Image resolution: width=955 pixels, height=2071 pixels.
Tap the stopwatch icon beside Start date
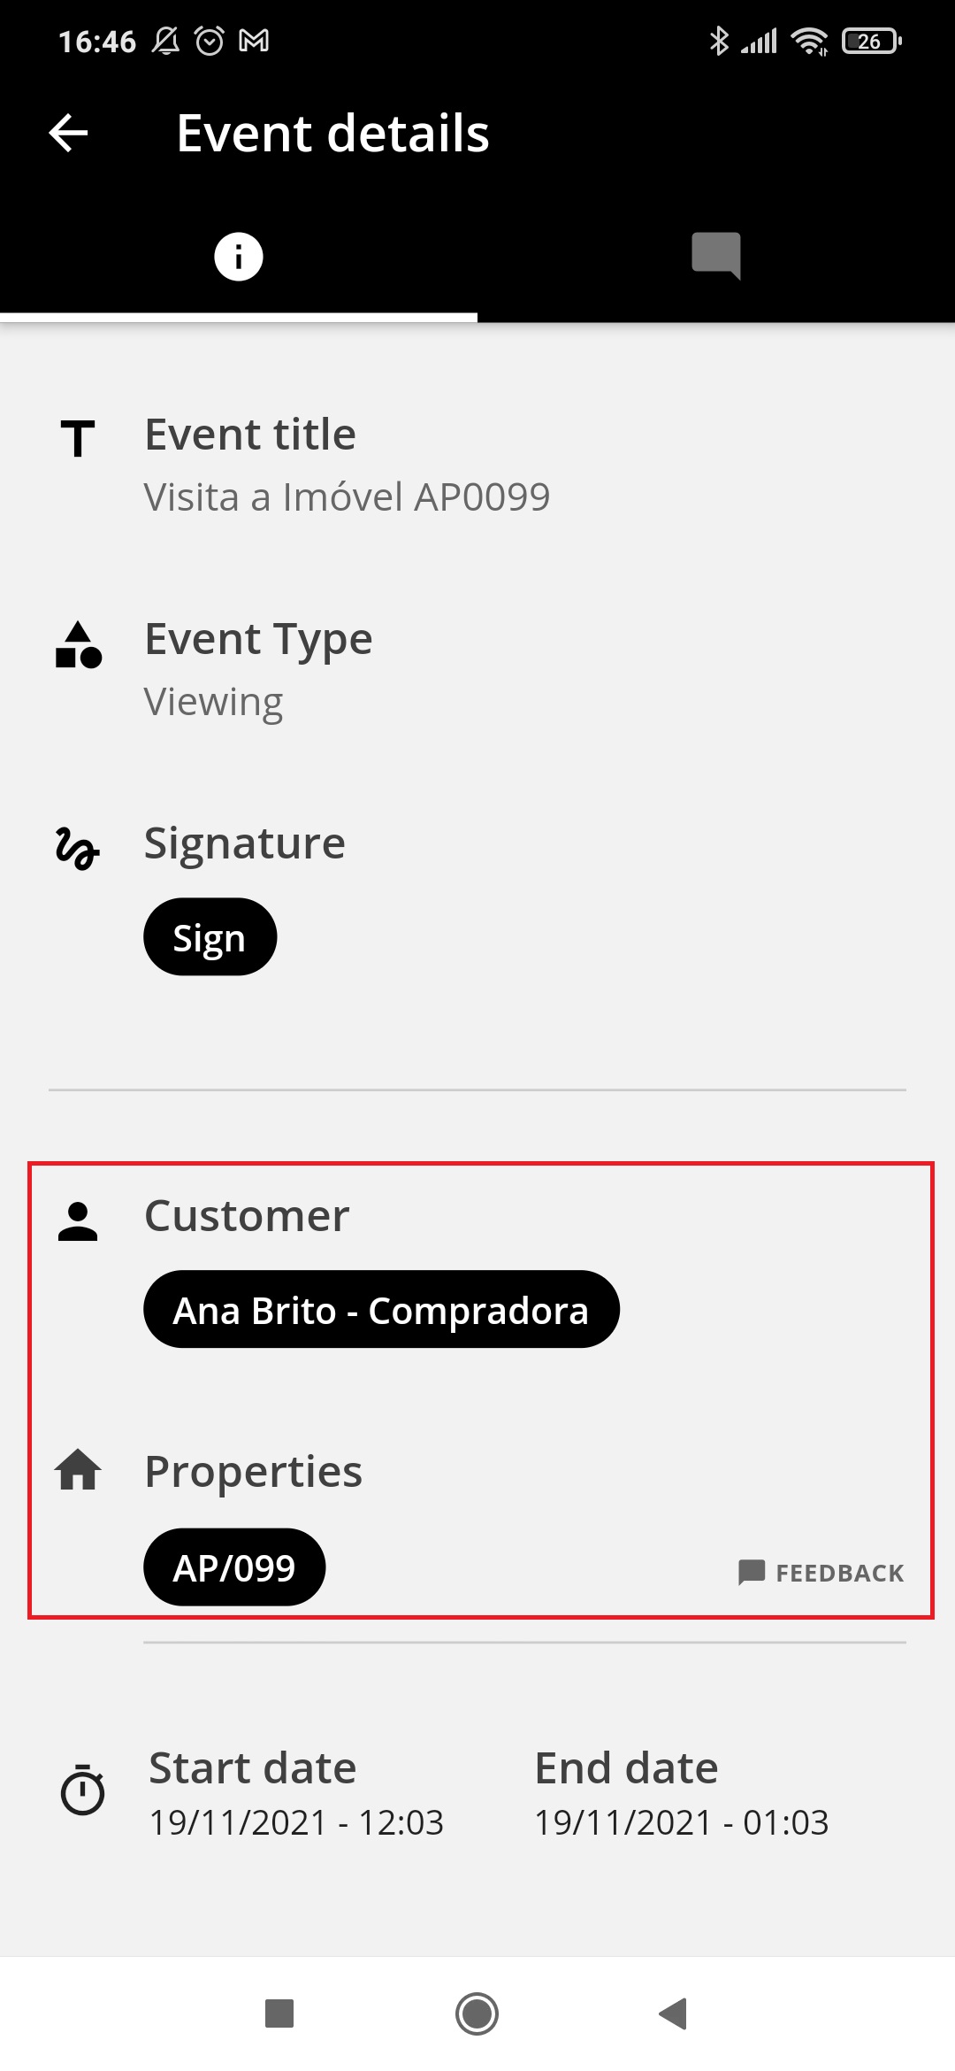point(82,1790)
